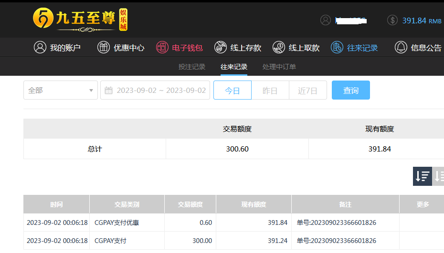The height and width of the screenshot is (253, 444).
Task: Click the 线上取款 withdrawal icon
Action: click(x=279, y=47)
